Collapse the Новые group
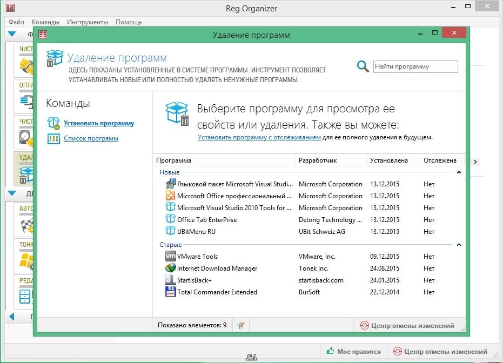The height and width of the screenshot is (363, 503). click(459, 172)
